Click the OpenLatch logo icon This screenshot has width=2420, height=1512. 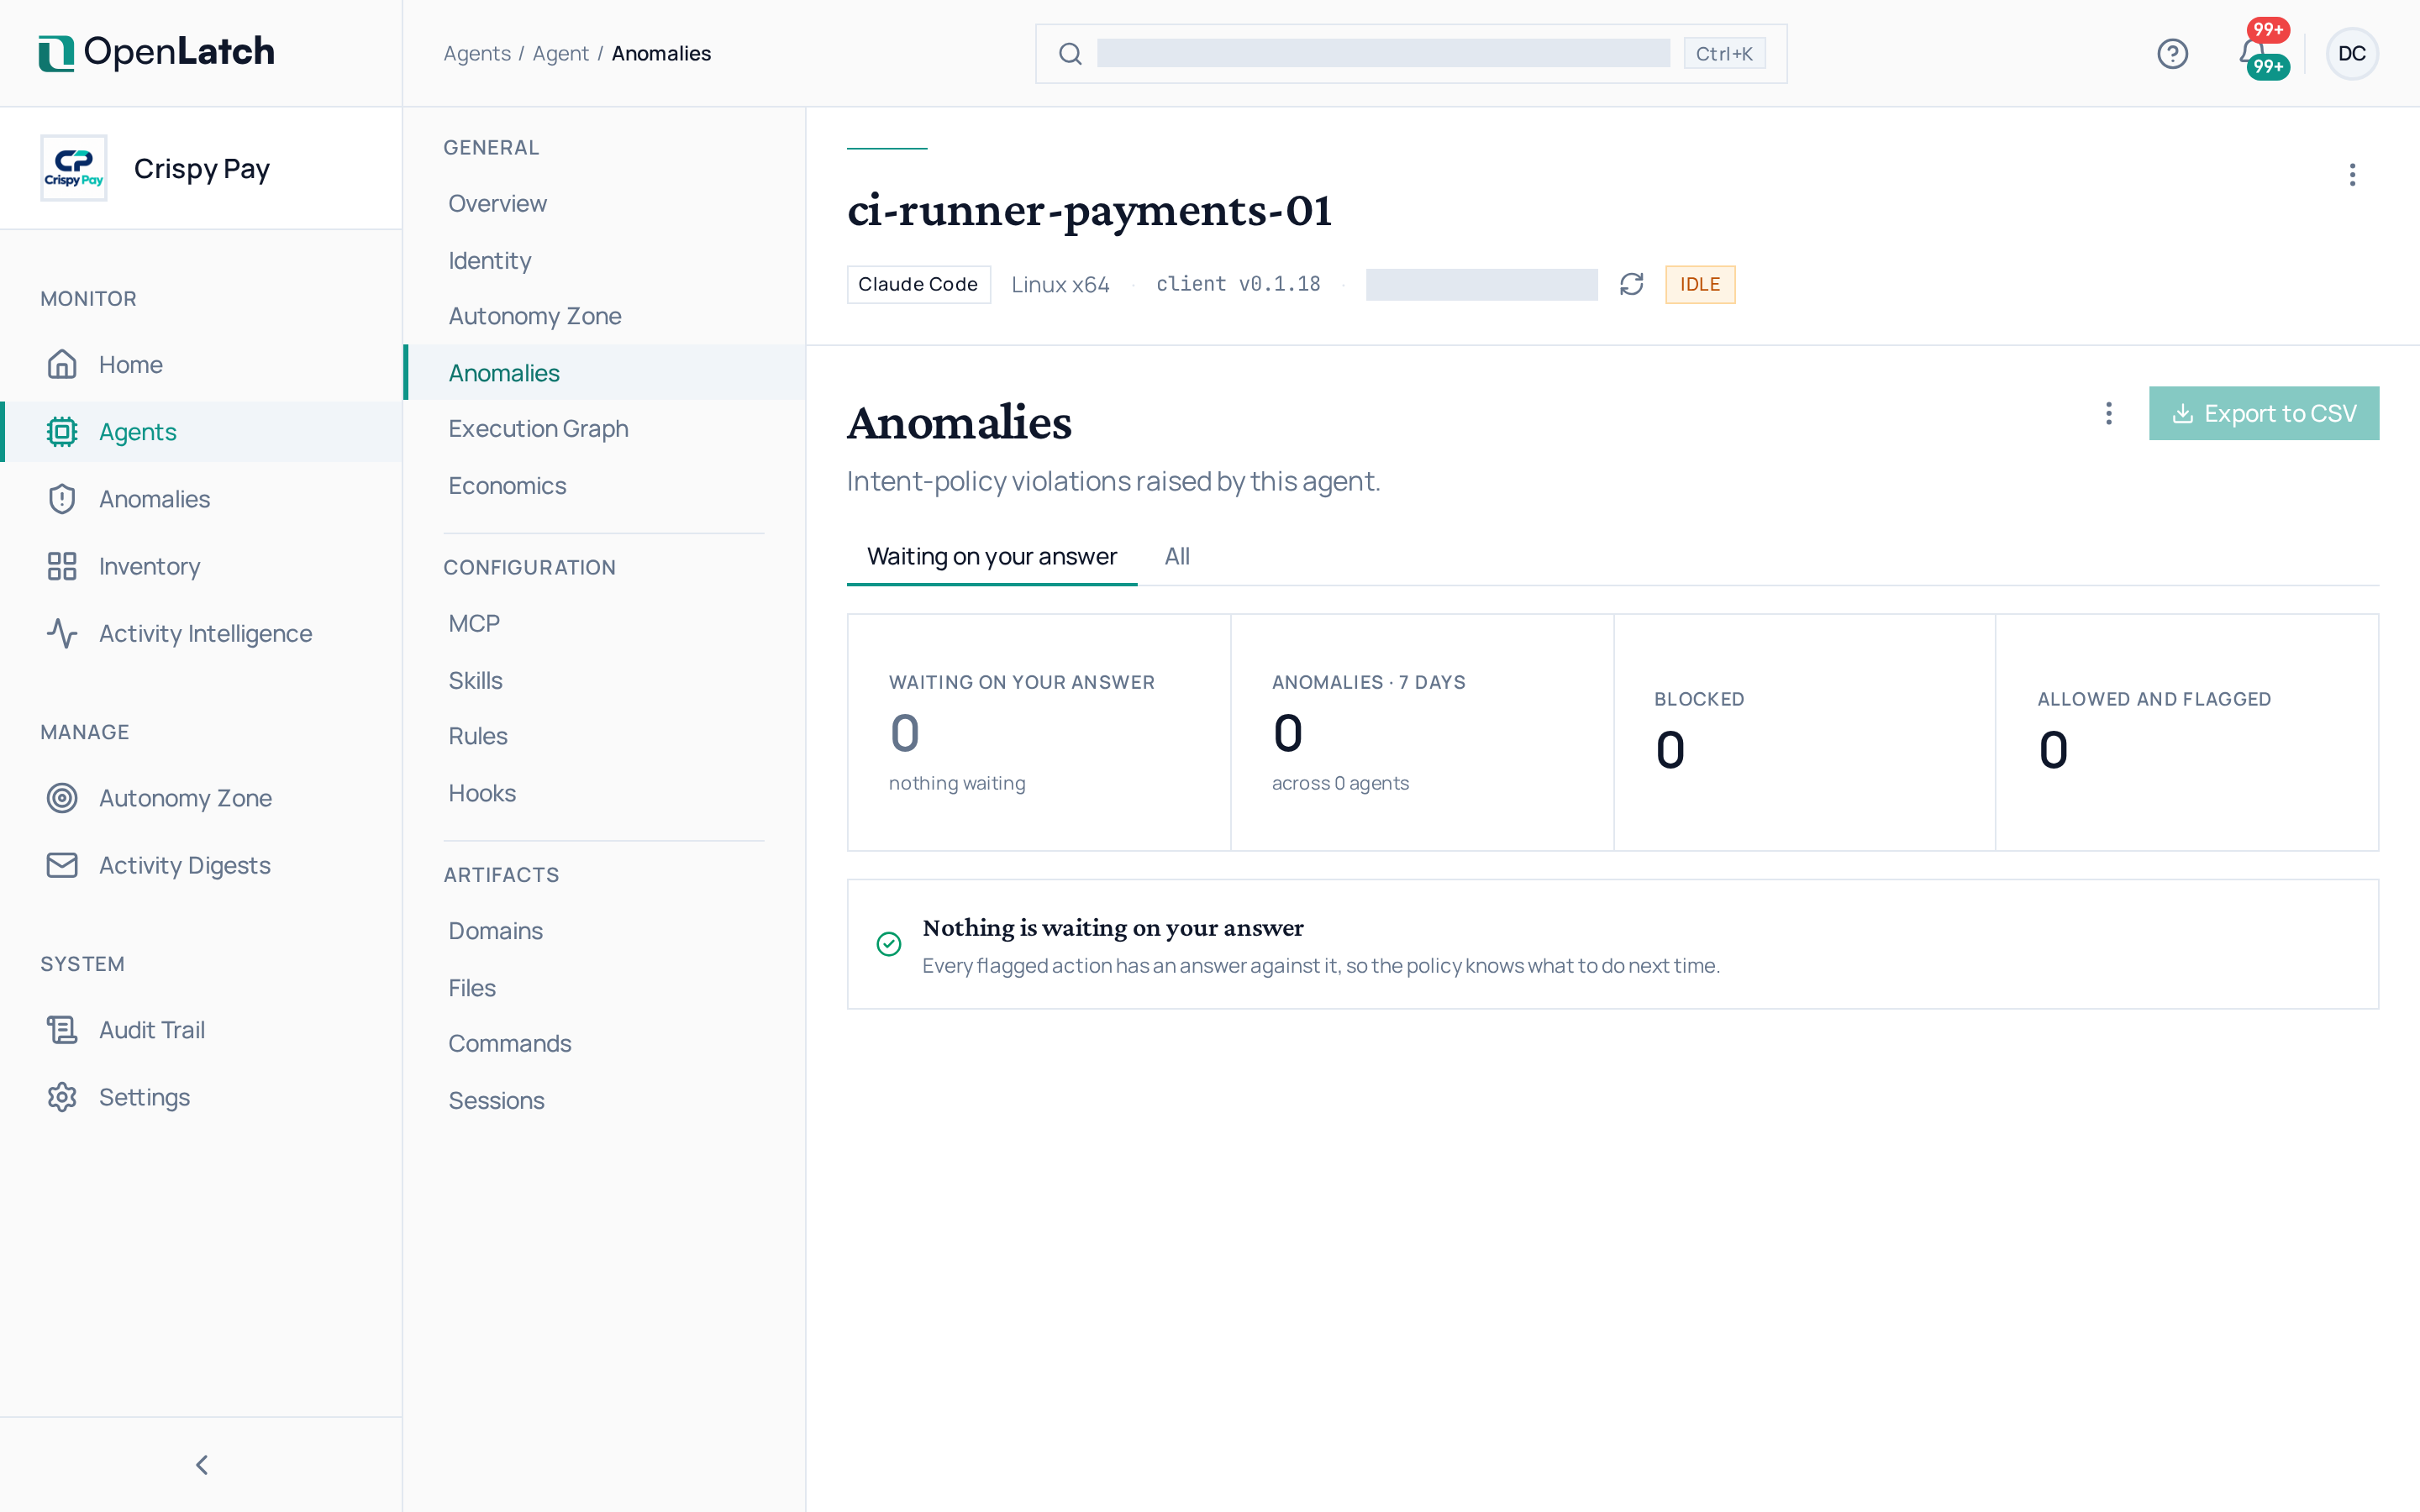(56, 53)
